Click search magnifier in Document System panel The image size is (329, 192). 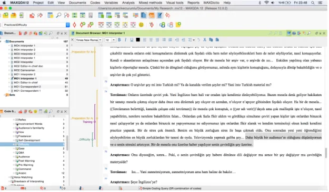[51, 33]
